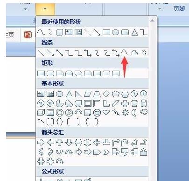Choose Text Box in recently used shapes
The width and height of the screenshot is (189, 181).
[69, 32]
